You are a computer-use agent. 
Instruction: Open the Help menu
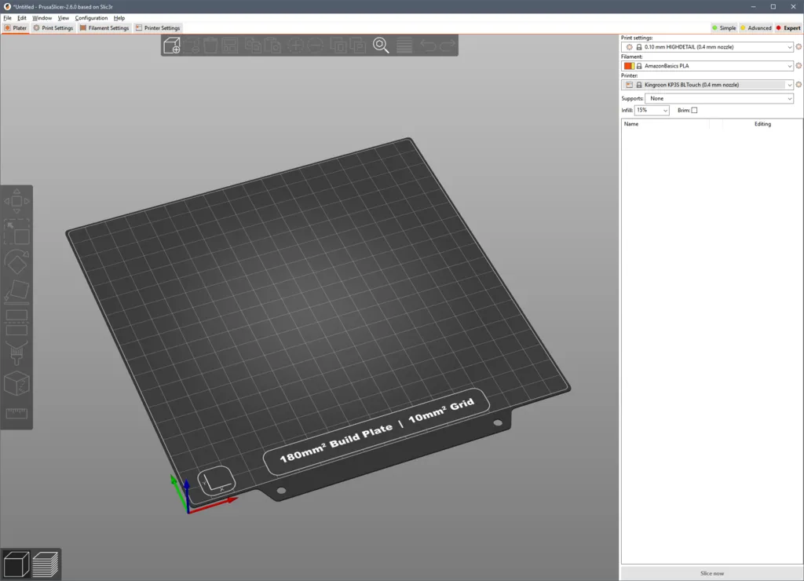pyautogui.click(x=119, y=18)
